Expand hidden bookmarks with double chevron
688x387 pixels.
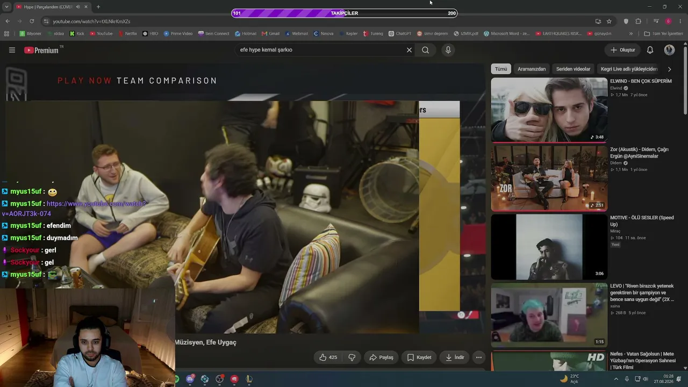click(x=631, y=34)
